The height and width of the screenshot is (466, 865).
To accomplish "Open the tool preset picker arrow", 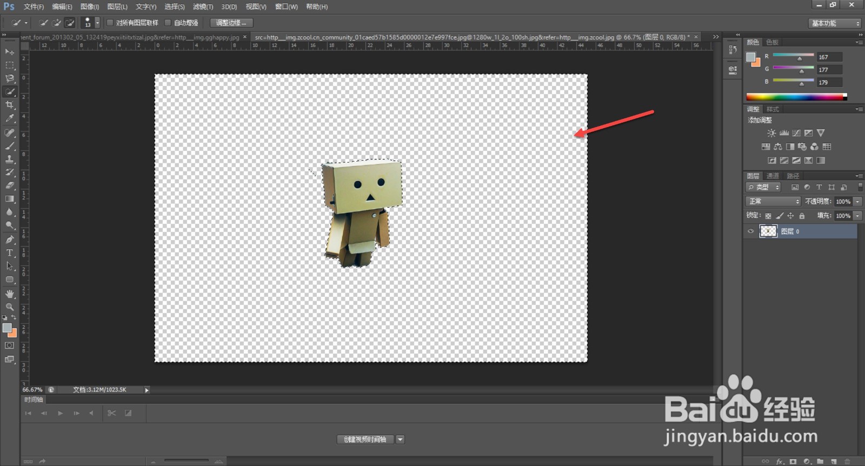I will click(x=25, y=23).
